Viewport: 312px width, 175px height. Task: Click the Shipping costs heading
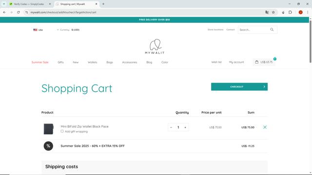(x=61, y=166)
